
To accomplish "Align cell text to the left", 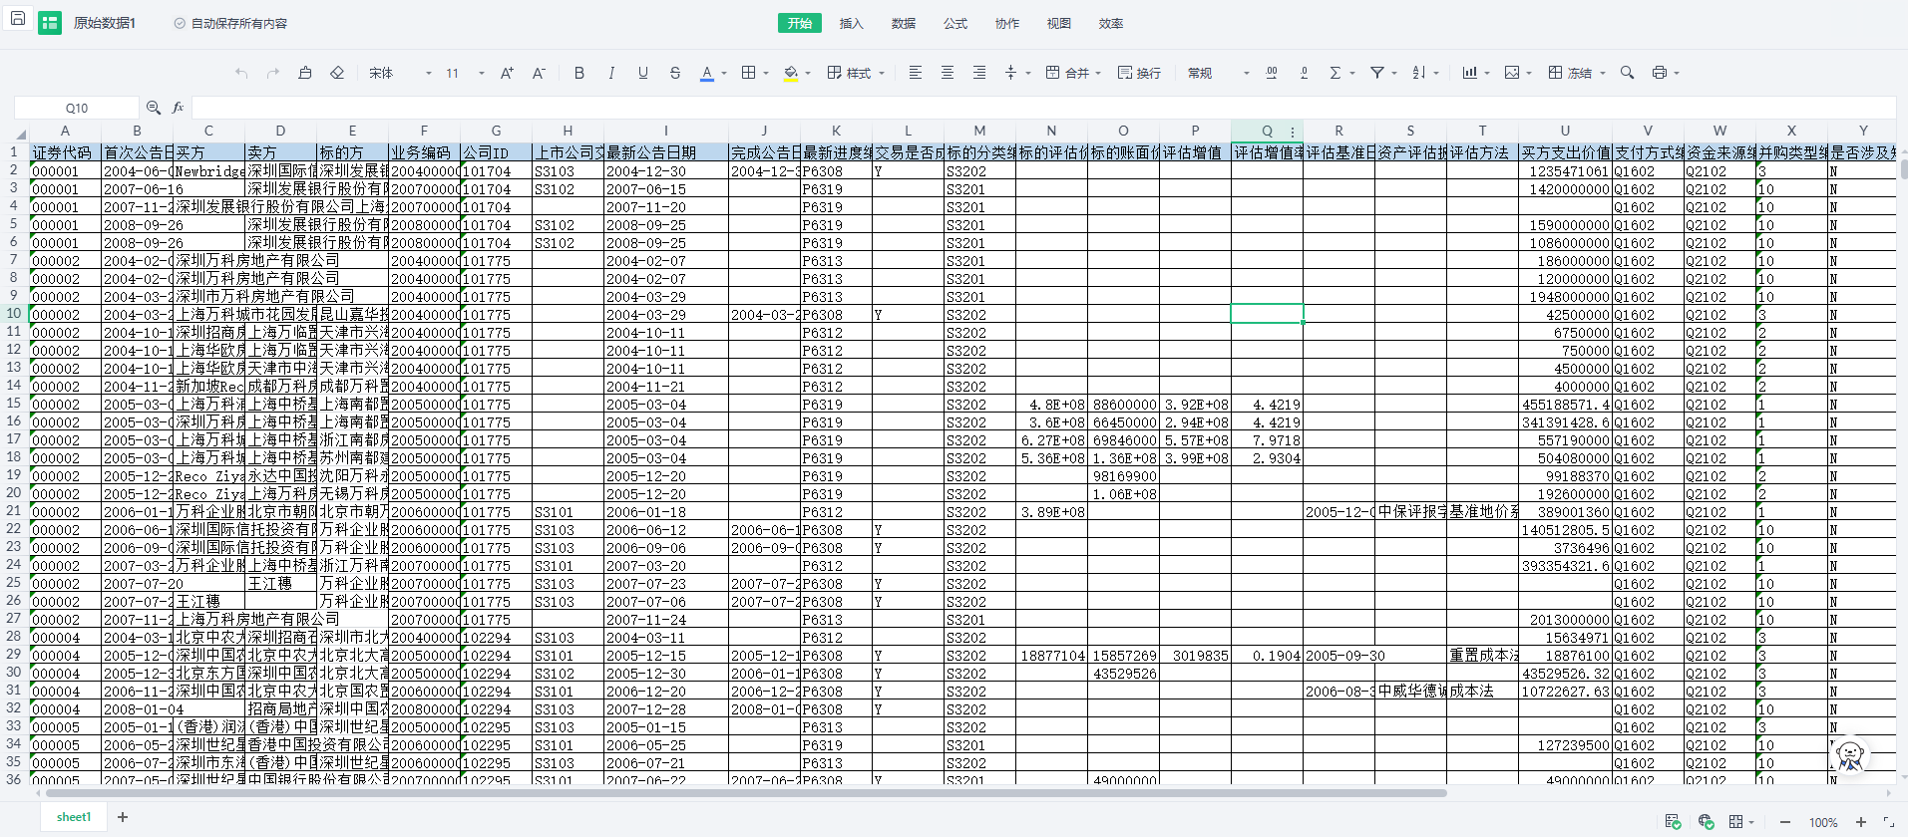I will pyautogui.click(x=915, y=73).
